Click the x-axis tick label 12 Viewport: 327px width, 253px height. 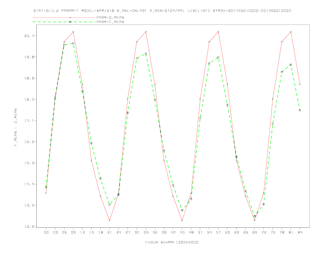tap(83, 232)
